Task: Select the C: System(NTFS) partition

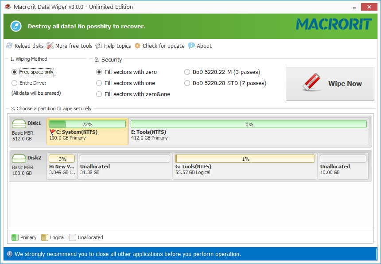Action: [x=87, y=132]
